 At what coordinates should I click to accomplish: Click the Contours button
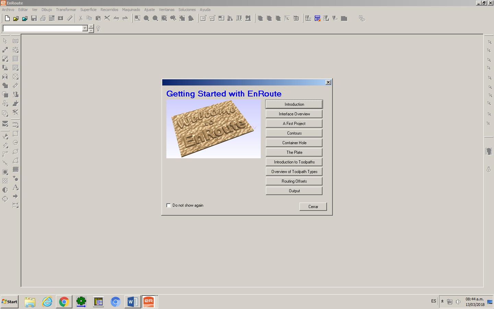[294, 133]
